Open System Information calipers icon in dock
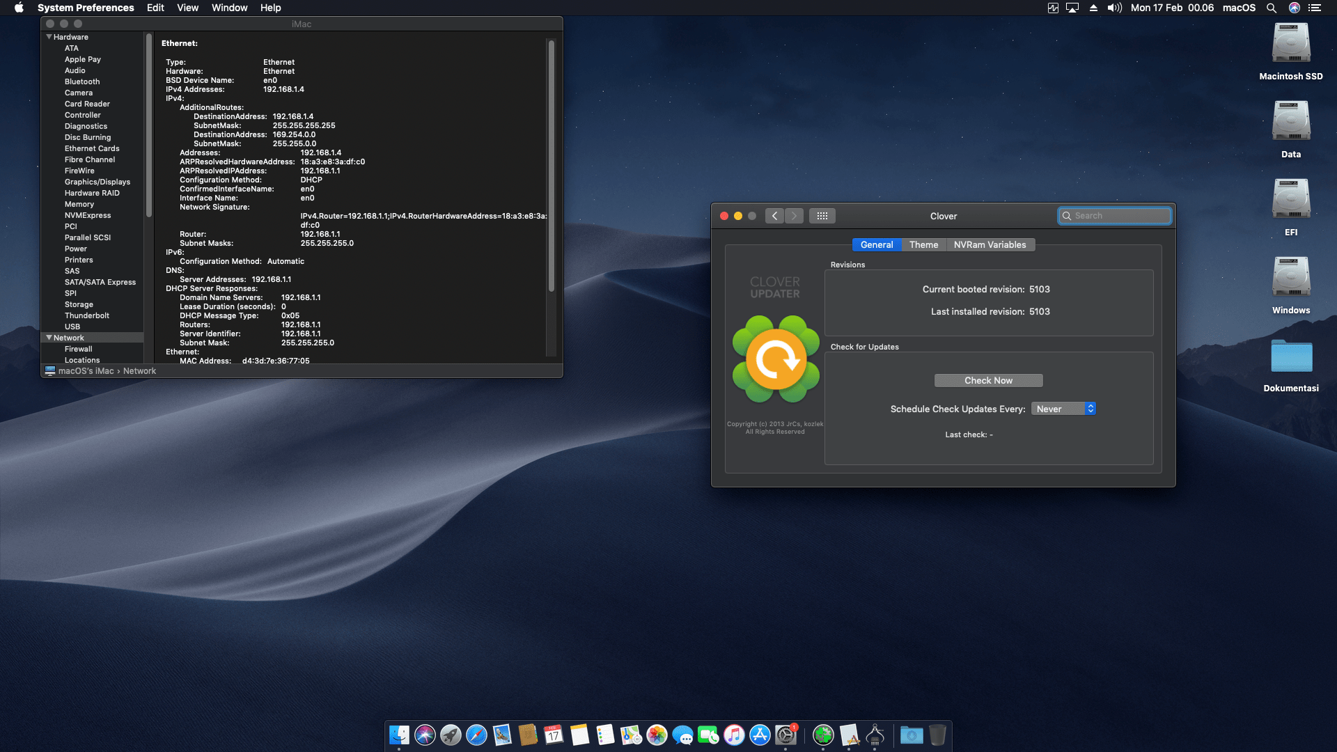Screen dimensions: 1337x752 coord(875,735)
